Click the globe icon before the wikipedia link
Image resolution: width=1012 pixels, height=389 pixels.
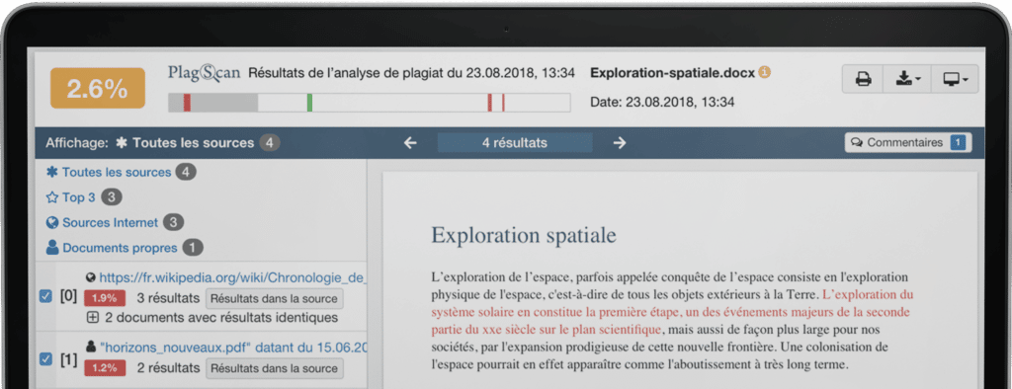click(x=91, y=277)
